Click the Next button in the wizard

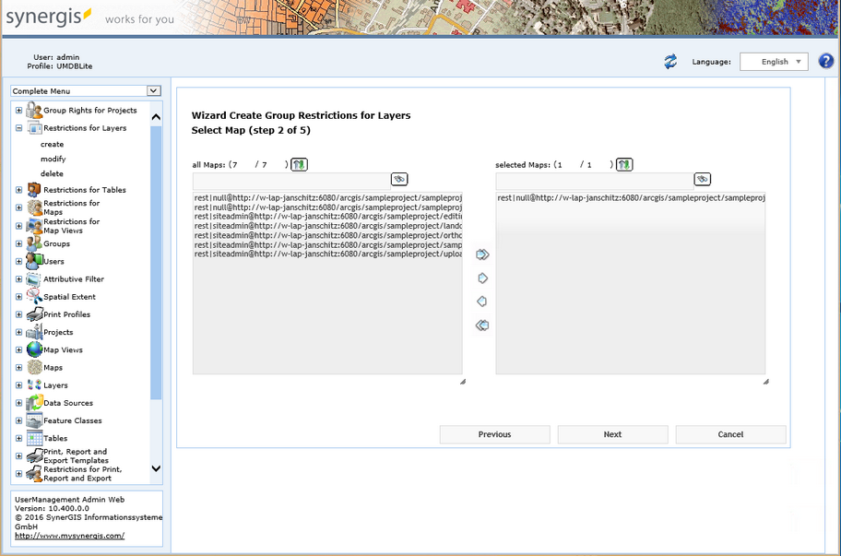point(611,434)
